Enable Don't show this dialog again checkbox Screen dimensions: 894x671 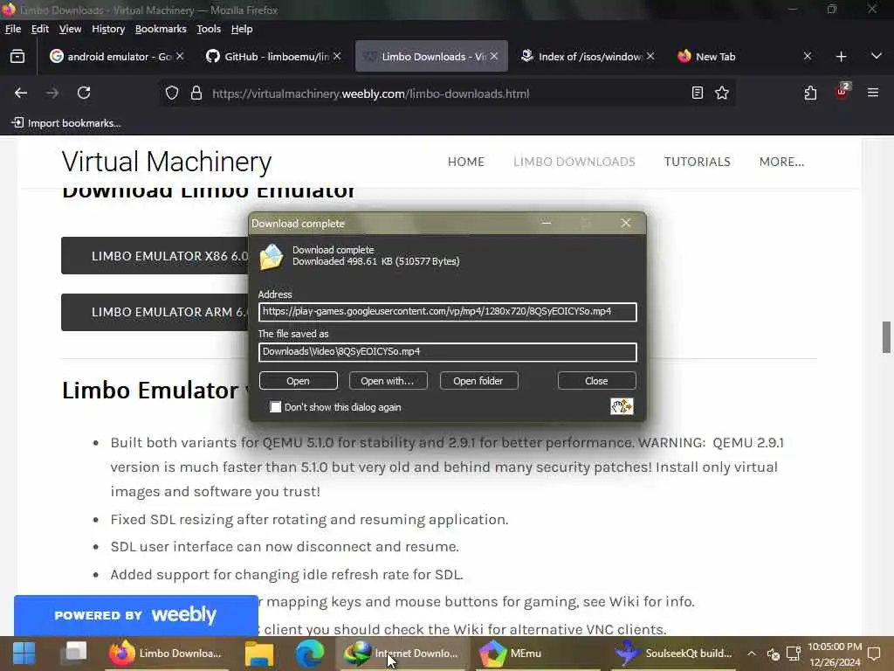click(x=275, y=407)
